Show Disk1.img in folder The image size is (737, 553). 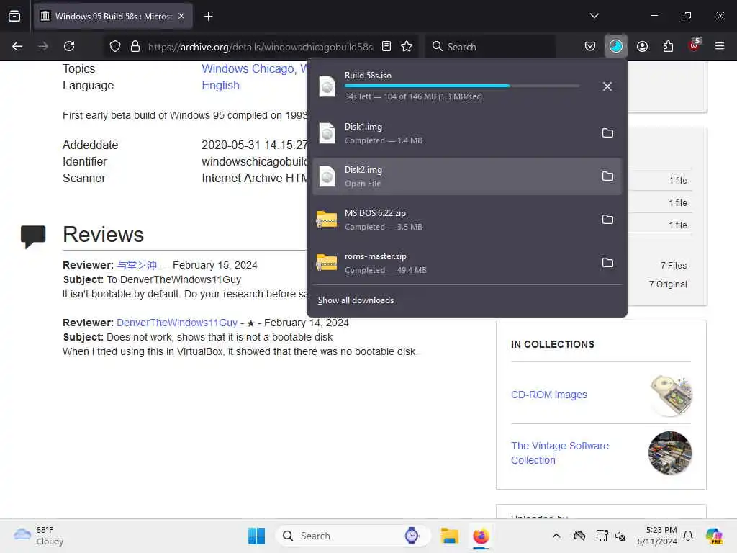[x=607, y=133]
